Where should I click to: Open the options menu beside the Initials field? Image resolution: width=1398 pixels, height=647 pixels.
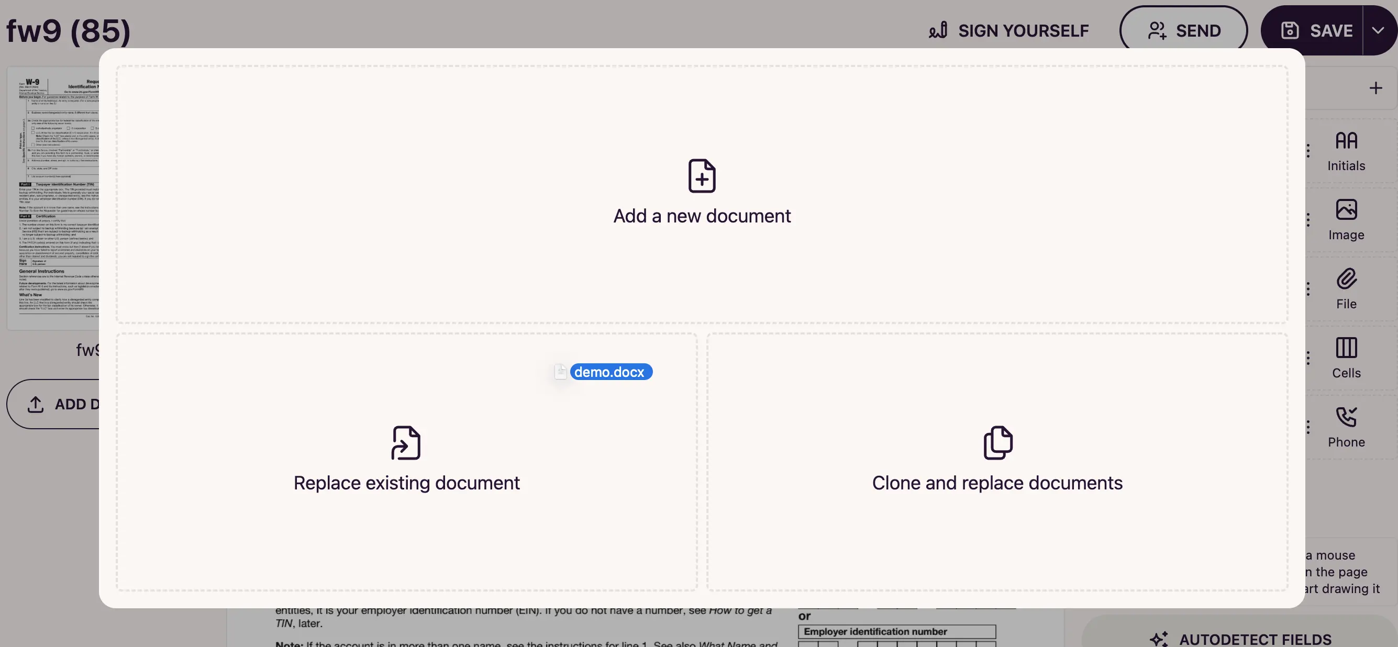(1308, 150)
